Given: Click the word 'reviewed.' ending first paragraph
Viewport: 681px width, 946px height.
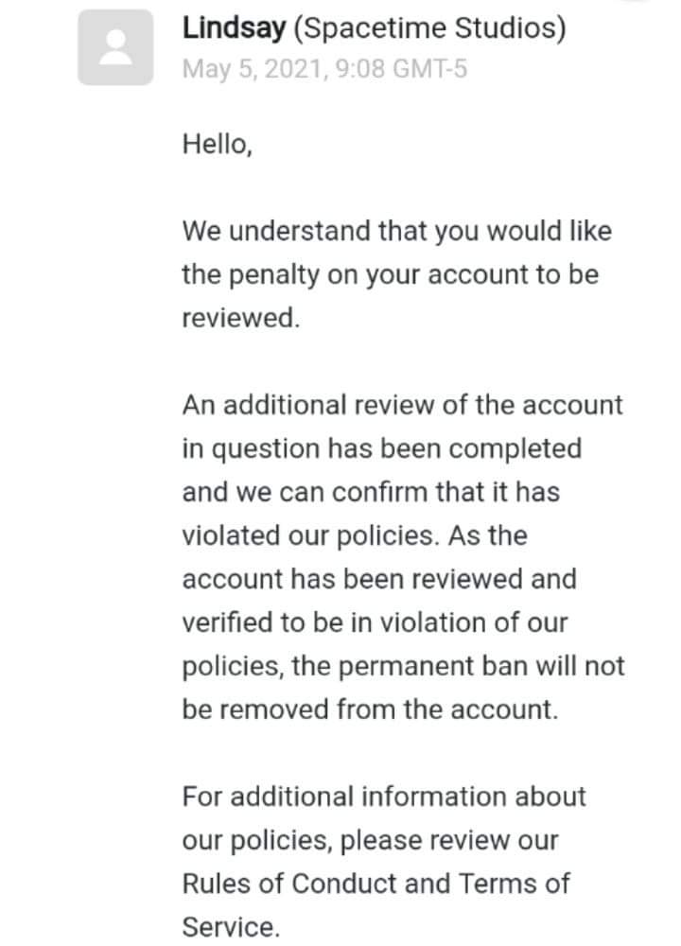Looking at the screenshot, I should (x=240, y=318).
